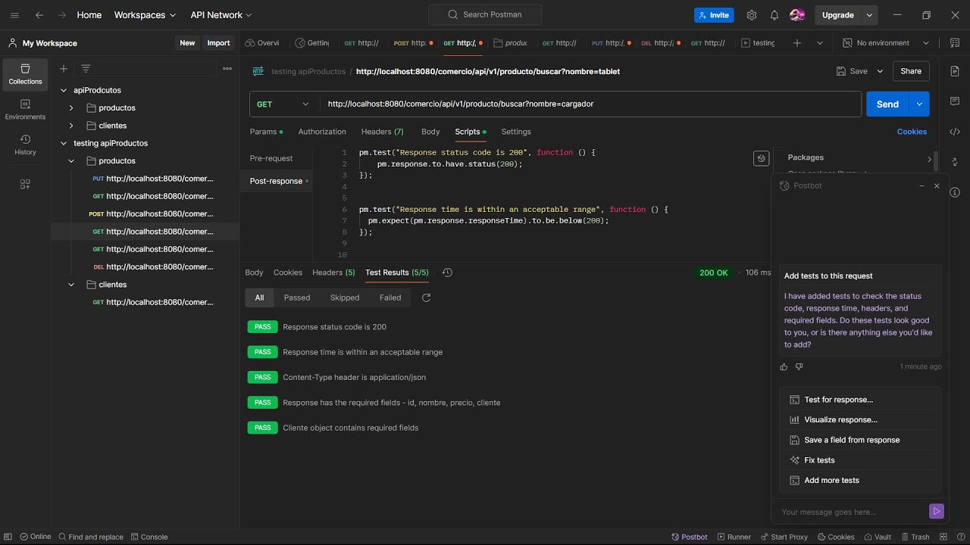Open Upgrade dropdown arrow
The width and height of the screenshot is (970, 545).
pos(870,15)
